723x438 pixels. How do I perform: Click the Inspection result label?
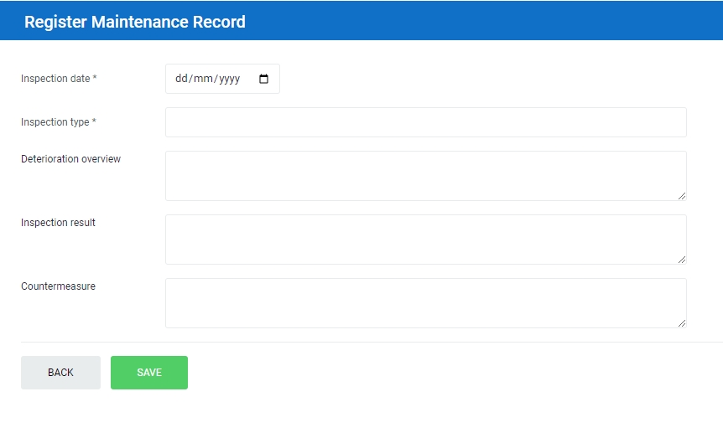pos(58,223)
